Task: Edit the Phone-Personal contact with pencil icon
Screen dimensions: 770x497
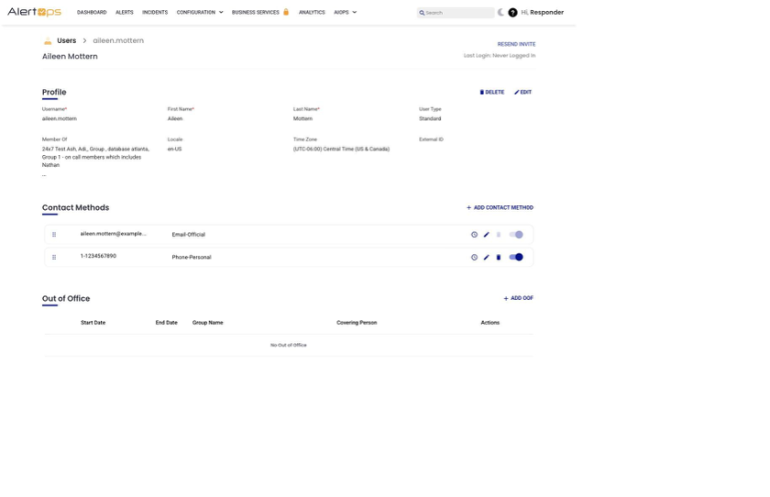Action: tap(486, 258)
